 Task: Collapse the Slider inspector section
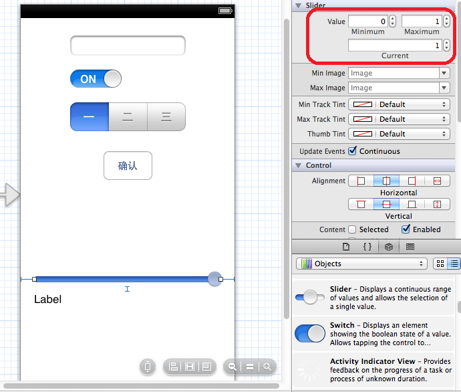click(299, 5)
